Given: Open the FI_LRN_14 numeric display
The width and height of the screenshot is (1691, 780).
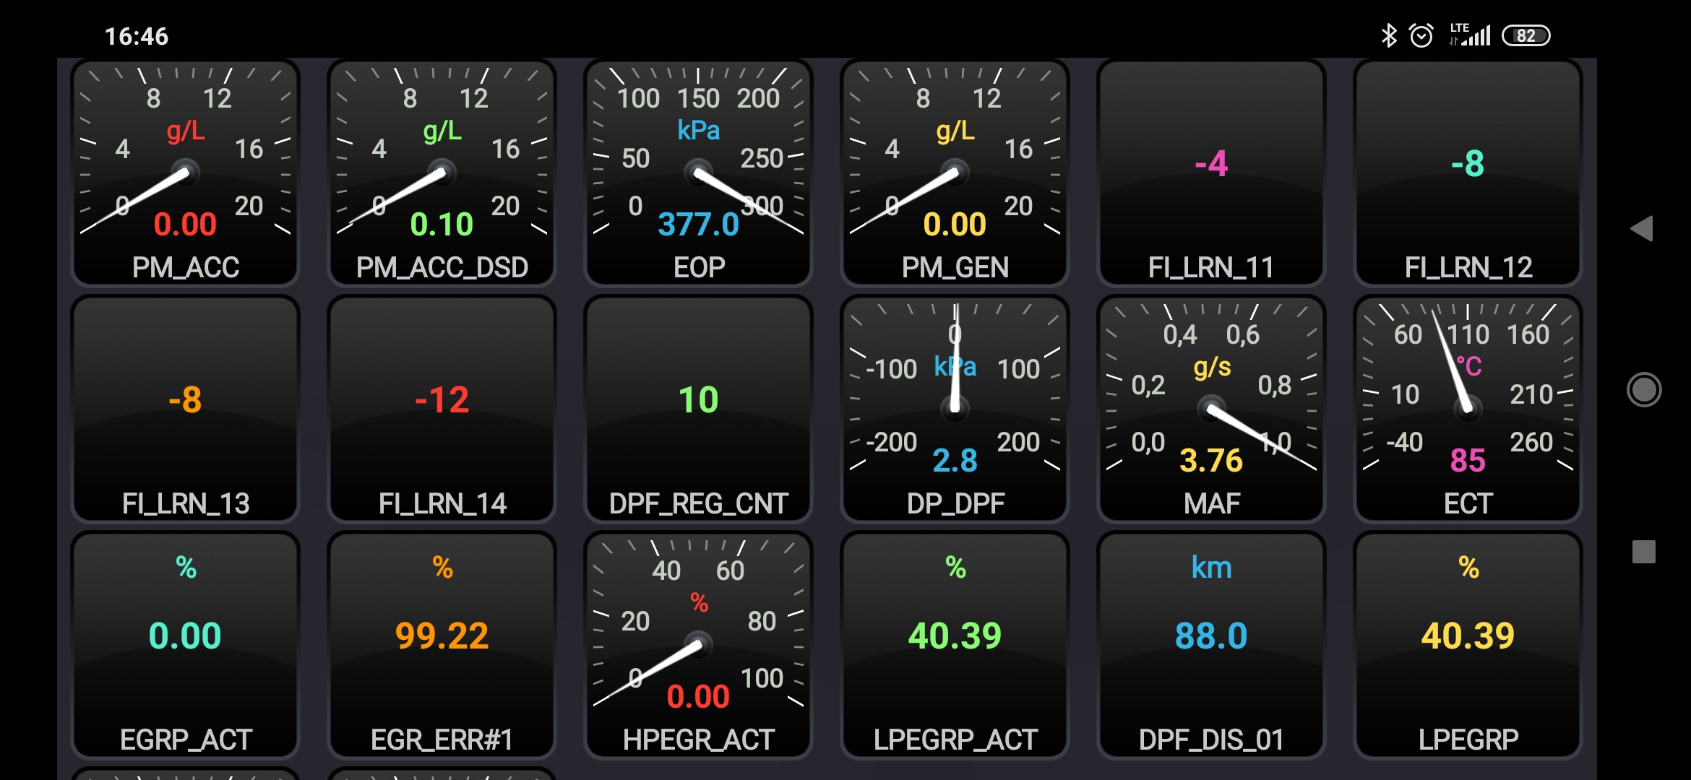Looking at the screenshot, I should (442, 409).
